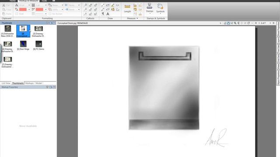Open the line weight dropdown

click(x=45, y=5)
